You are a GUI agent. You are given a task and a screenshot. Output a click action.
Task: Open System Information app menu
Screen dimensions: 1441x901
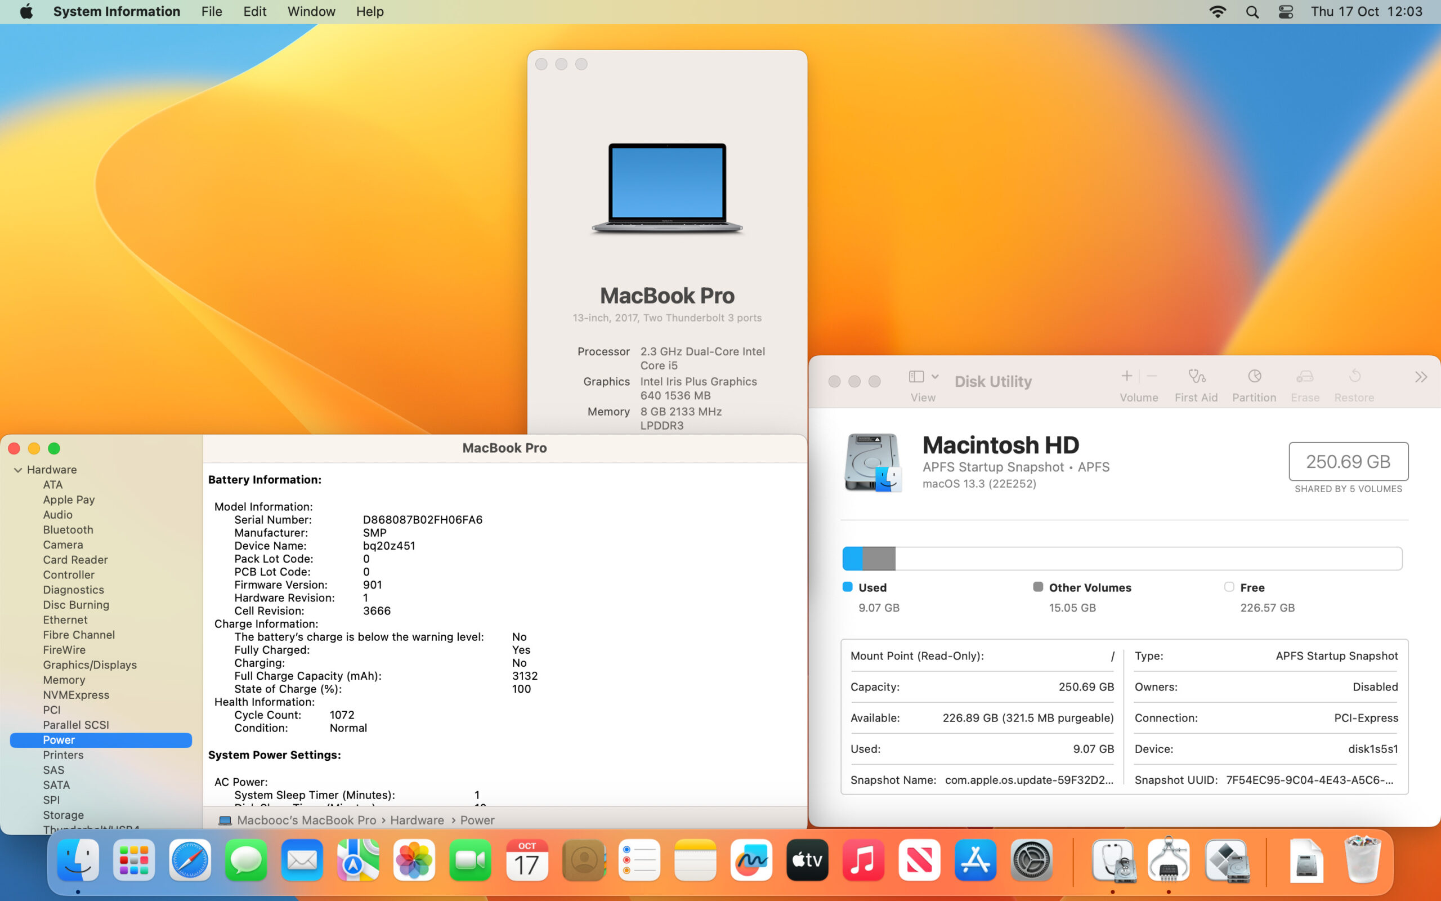(x=117, y=11)
